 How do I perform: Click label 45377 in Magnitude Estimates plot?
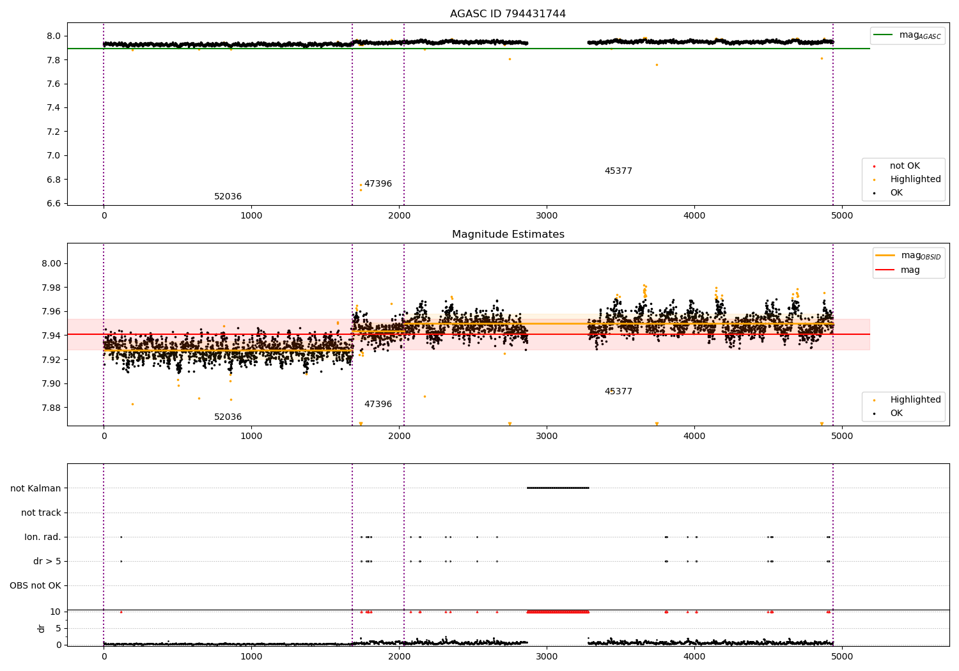pos(618,392)
